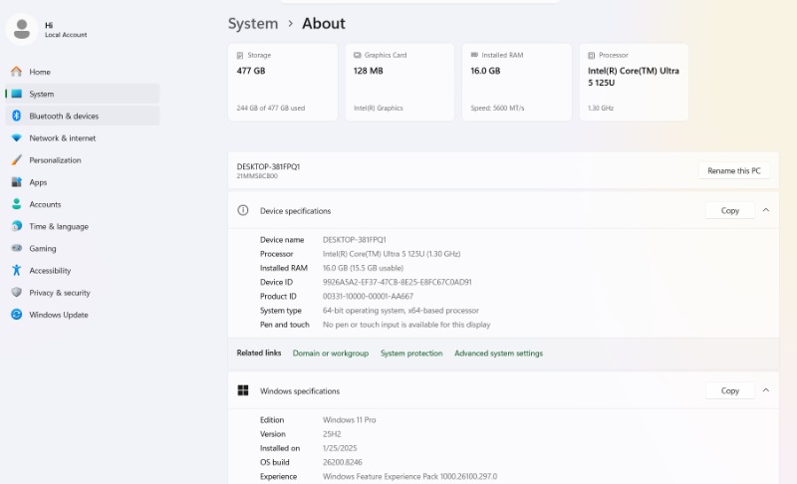Select the Time & language icon
Image resolution: width=797 pixels, height=484 pixels.
(x=16, y=226)
